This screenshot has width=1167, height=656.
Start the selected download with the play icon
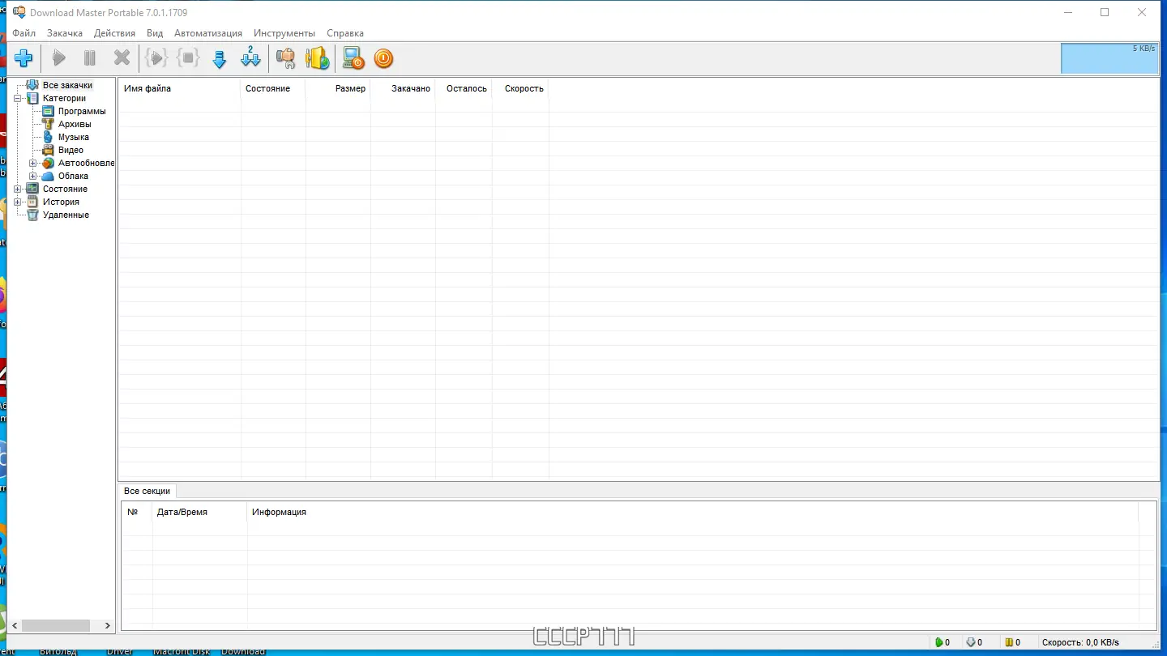pyautogui.click(x=58, y=58)
